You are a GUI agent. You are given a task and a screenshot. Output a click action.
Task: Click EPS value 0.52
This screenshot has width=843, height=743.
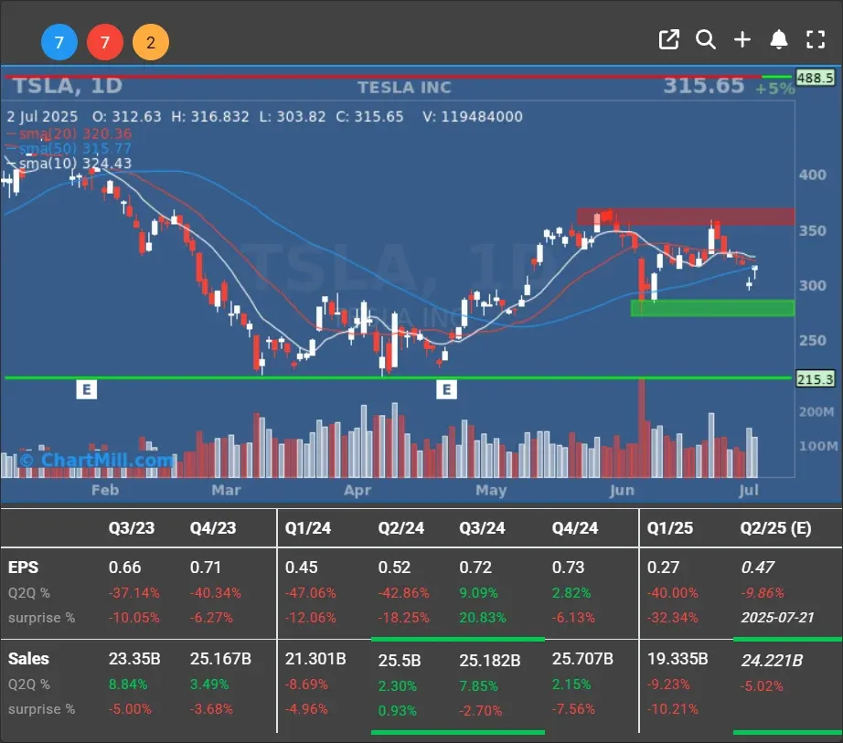point(394,568)
